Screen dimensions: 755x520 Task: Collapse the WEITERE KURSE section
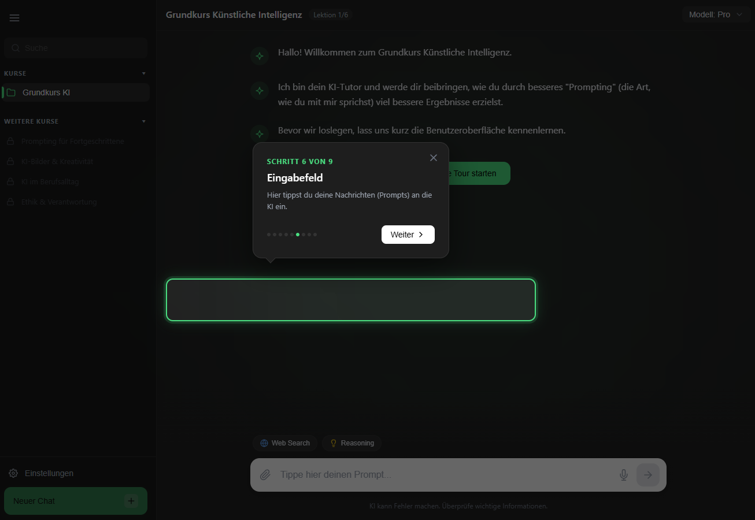pyautogui.click(x=143, y=121)
